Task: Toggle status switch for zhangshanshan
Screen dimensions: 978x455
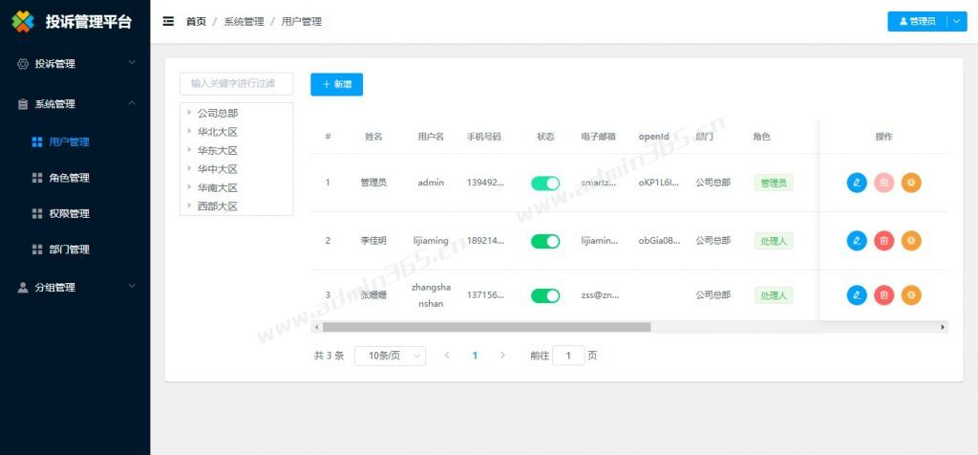Action: 545,295
